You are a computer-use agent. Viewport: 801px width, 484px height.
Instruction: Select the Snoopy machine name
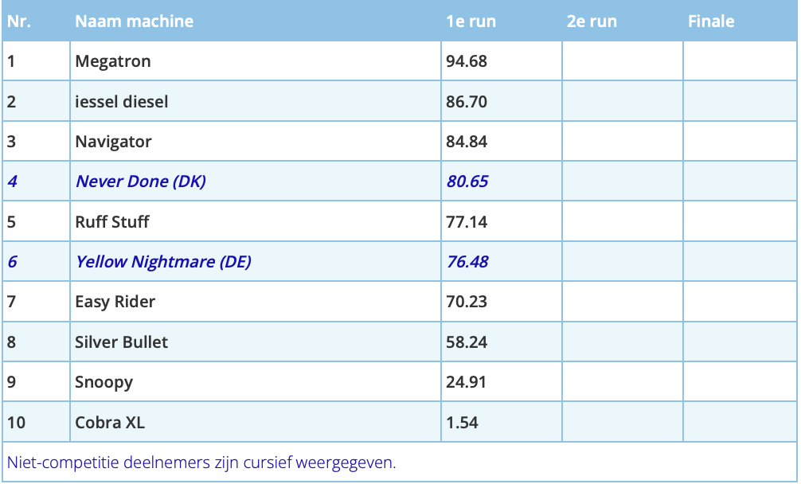point(104,382)
